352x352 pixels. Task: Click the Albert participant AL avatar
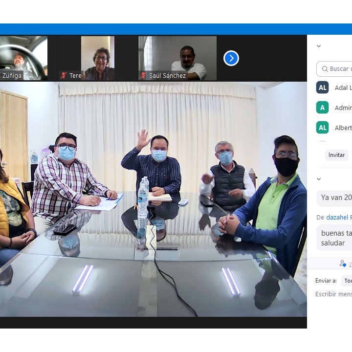tap(322, 128)
